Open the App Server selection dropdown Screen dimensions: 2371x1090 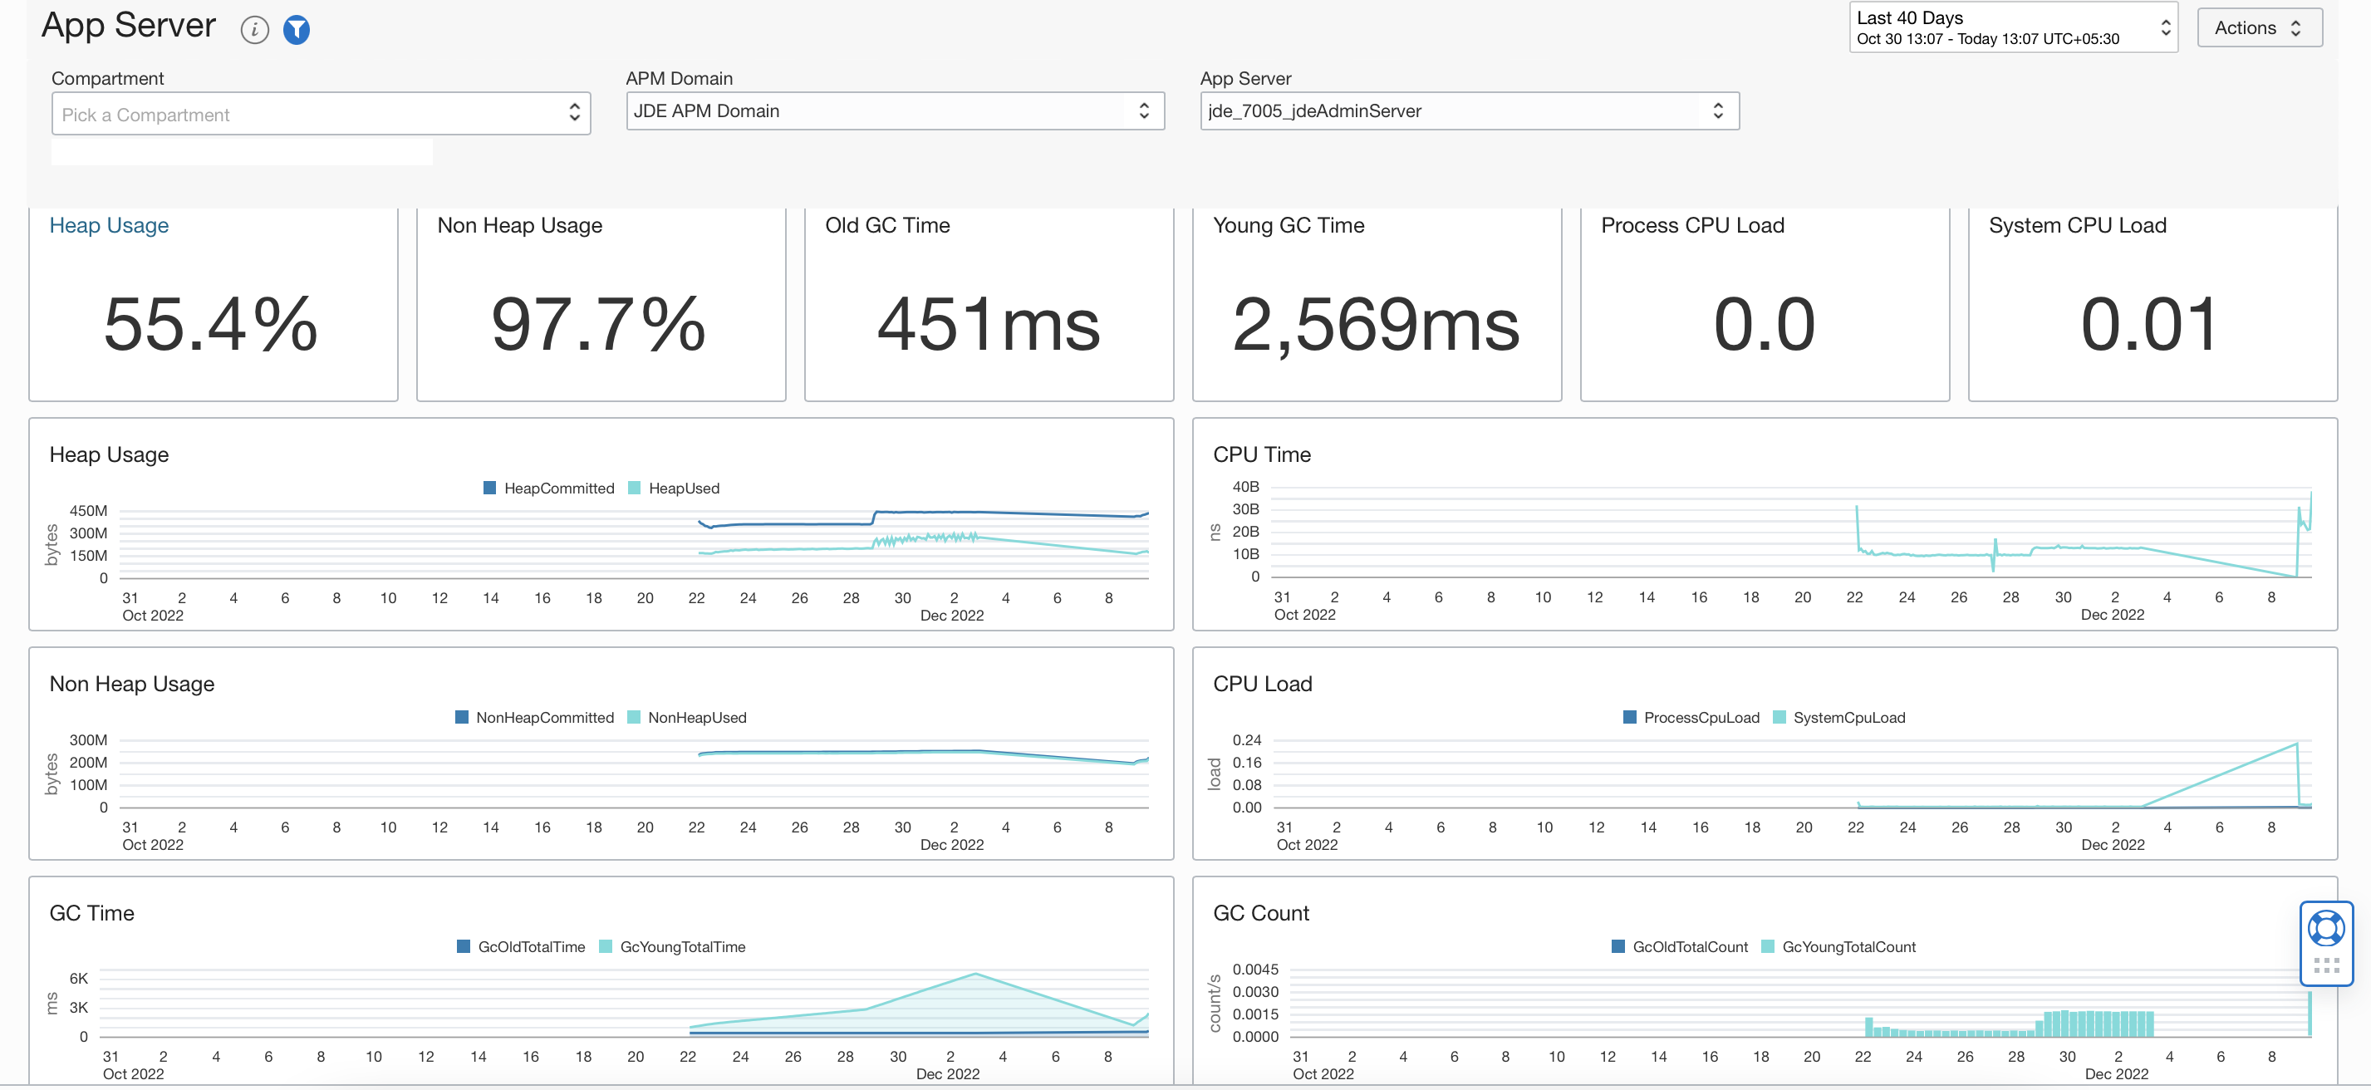point(1469,111)
